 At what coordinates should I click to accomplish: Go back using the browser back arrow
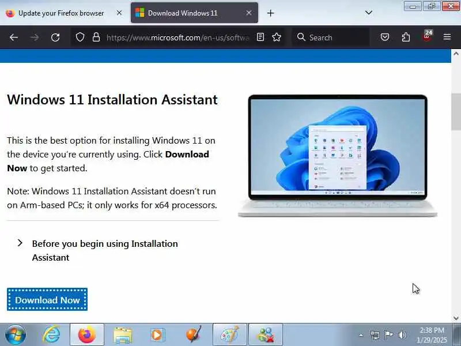click(13, 37)
